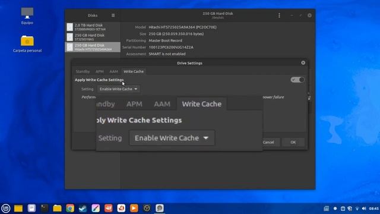This screenshot has width=380, height=214.
Task: Open the Files folder in taskbar
Action: (57, 208)
